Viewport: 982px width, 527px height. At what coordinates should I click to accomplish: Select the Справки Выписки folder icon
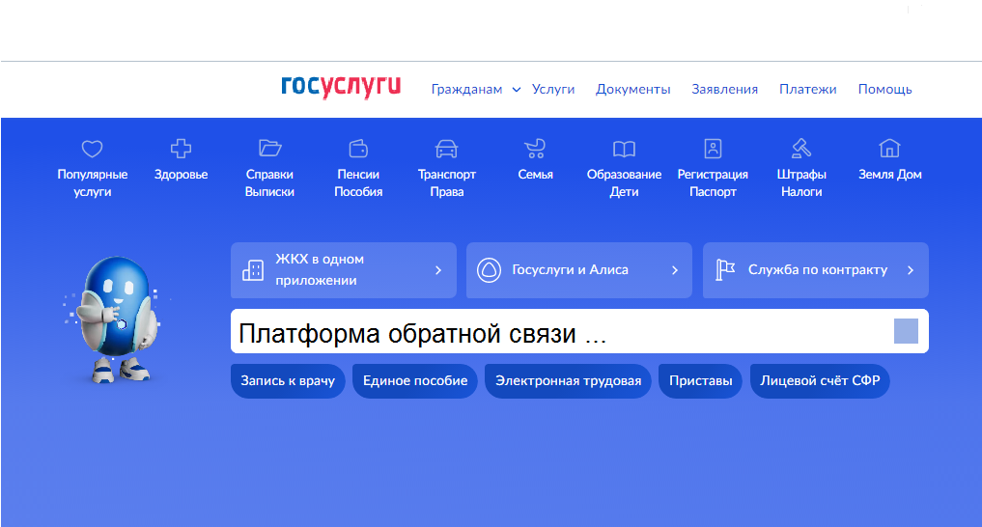[269, 149]
